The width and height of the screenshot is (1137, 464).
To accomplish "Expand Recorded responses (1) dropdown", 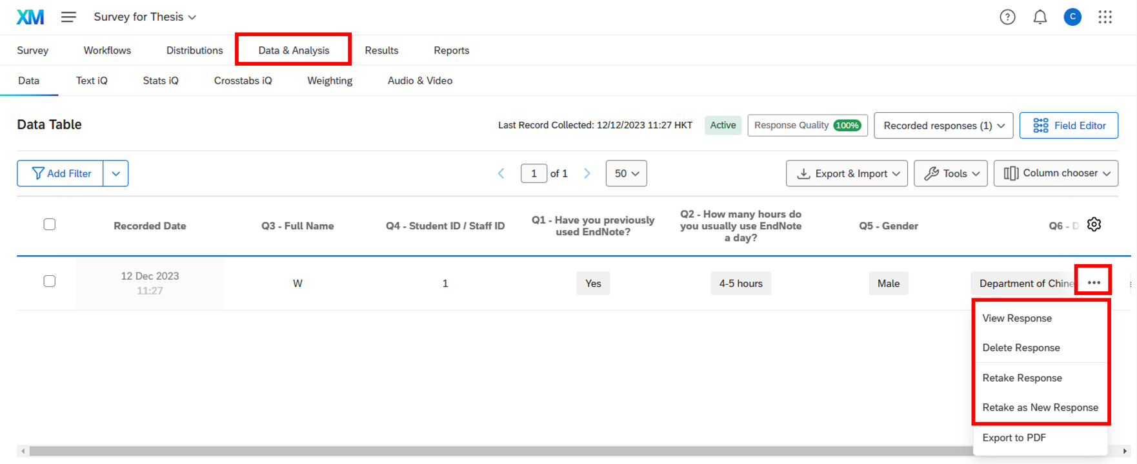I will point(943,126).
